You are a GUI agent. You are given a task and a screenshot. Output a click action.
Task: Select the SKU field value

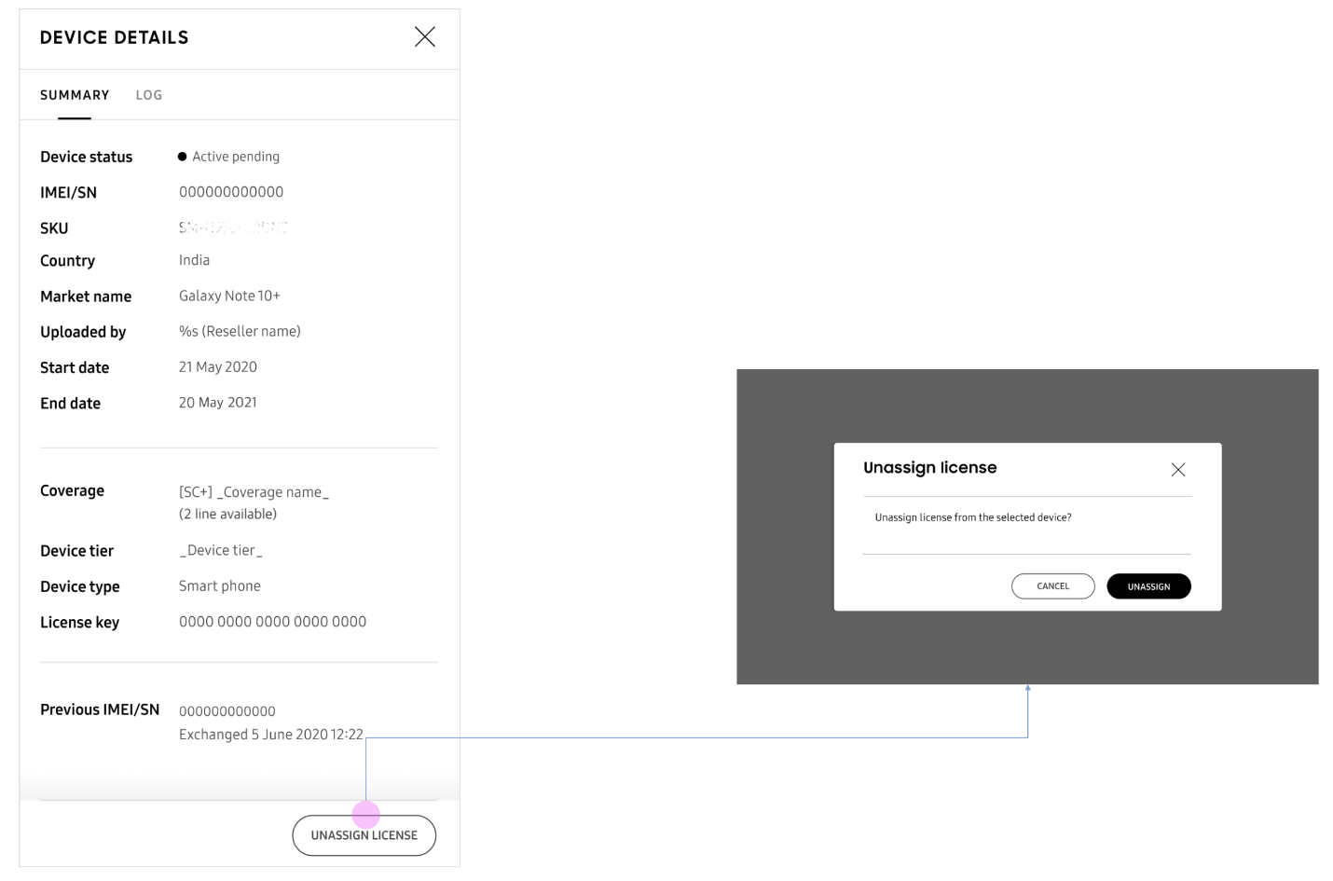(233, 227)
